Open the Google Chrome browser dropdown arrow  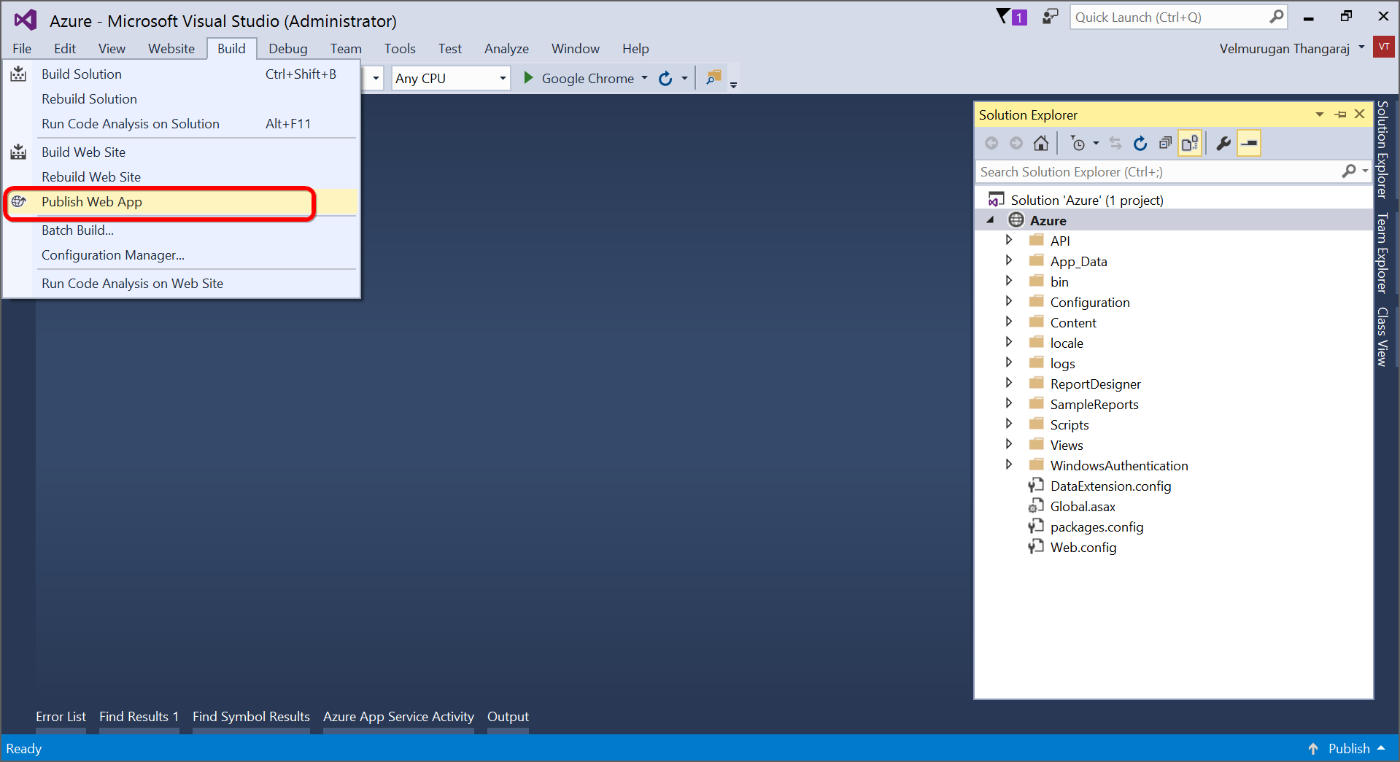[x=644, y=78]
